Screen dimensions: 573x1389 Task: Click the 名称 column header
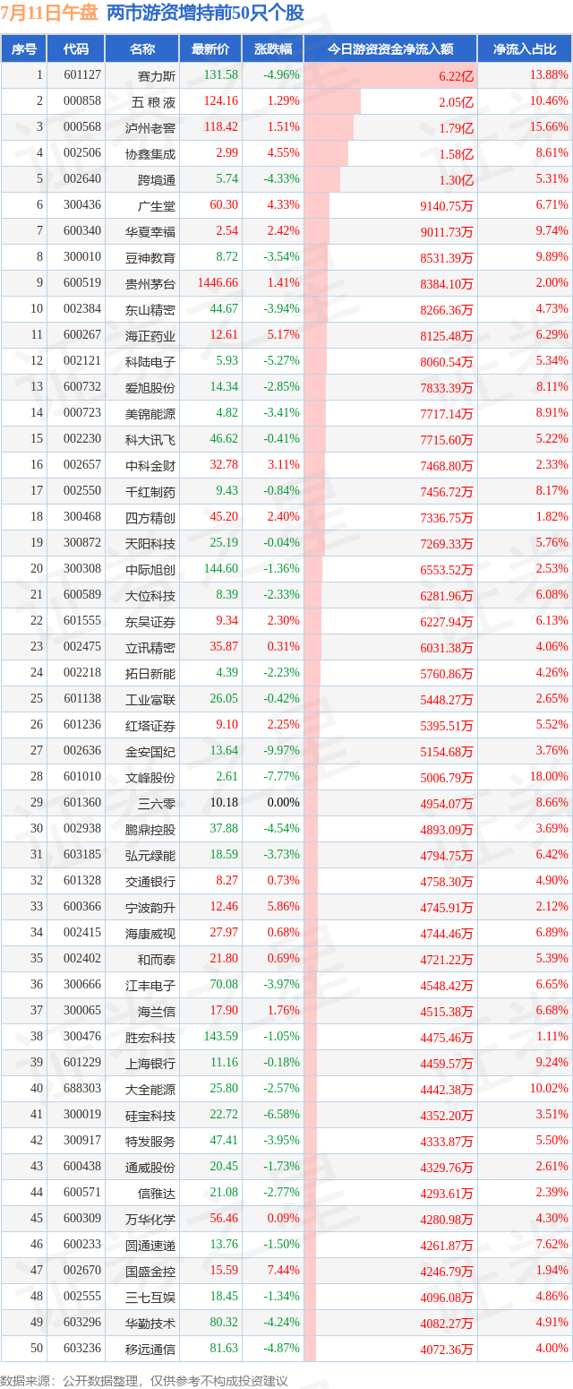[x=142, y=49]
